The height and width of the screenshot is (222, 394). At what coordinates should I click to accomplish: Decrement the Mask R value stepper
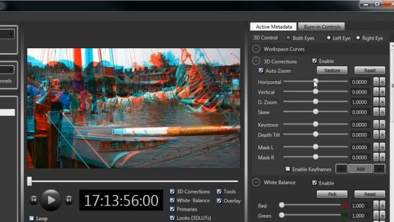click(376, 157)
